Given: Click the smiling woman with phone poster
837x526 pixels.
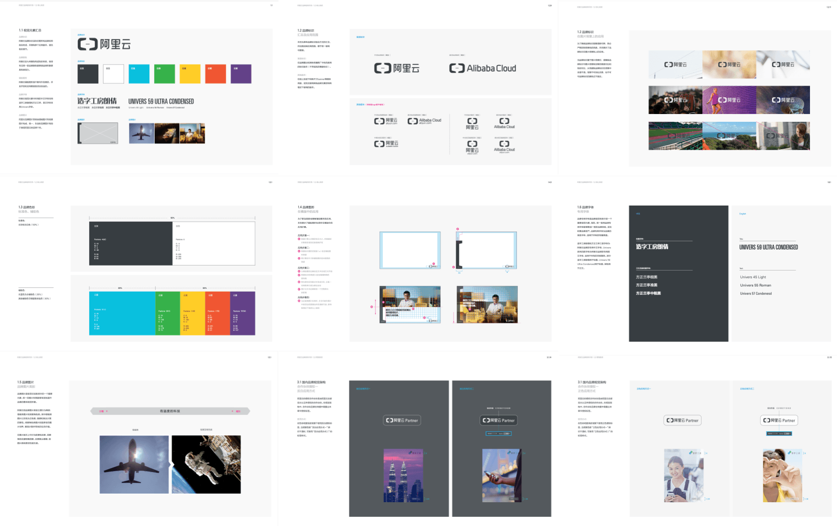Looking at the screenshot, I should pyautogui.click(x=684, y=476).
